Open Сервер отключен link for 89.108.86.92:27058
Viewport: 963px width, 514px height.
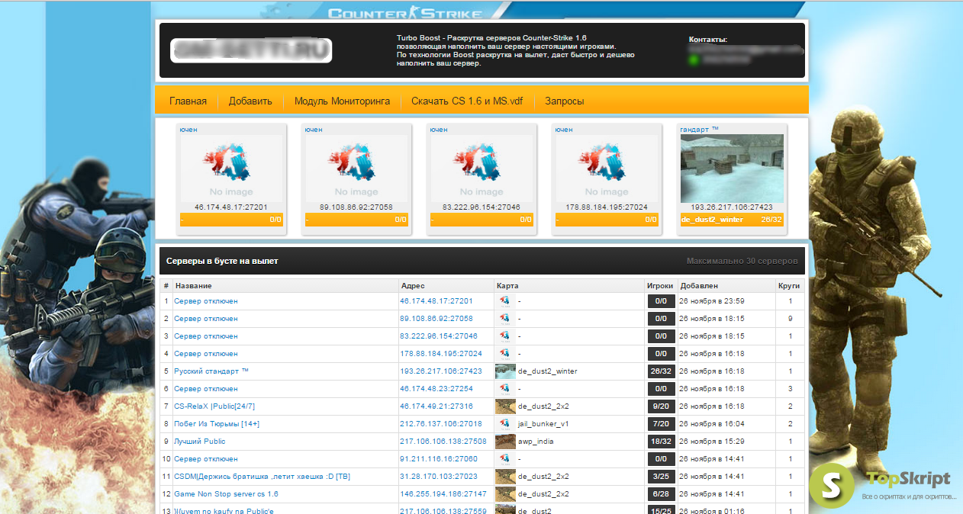206,319
